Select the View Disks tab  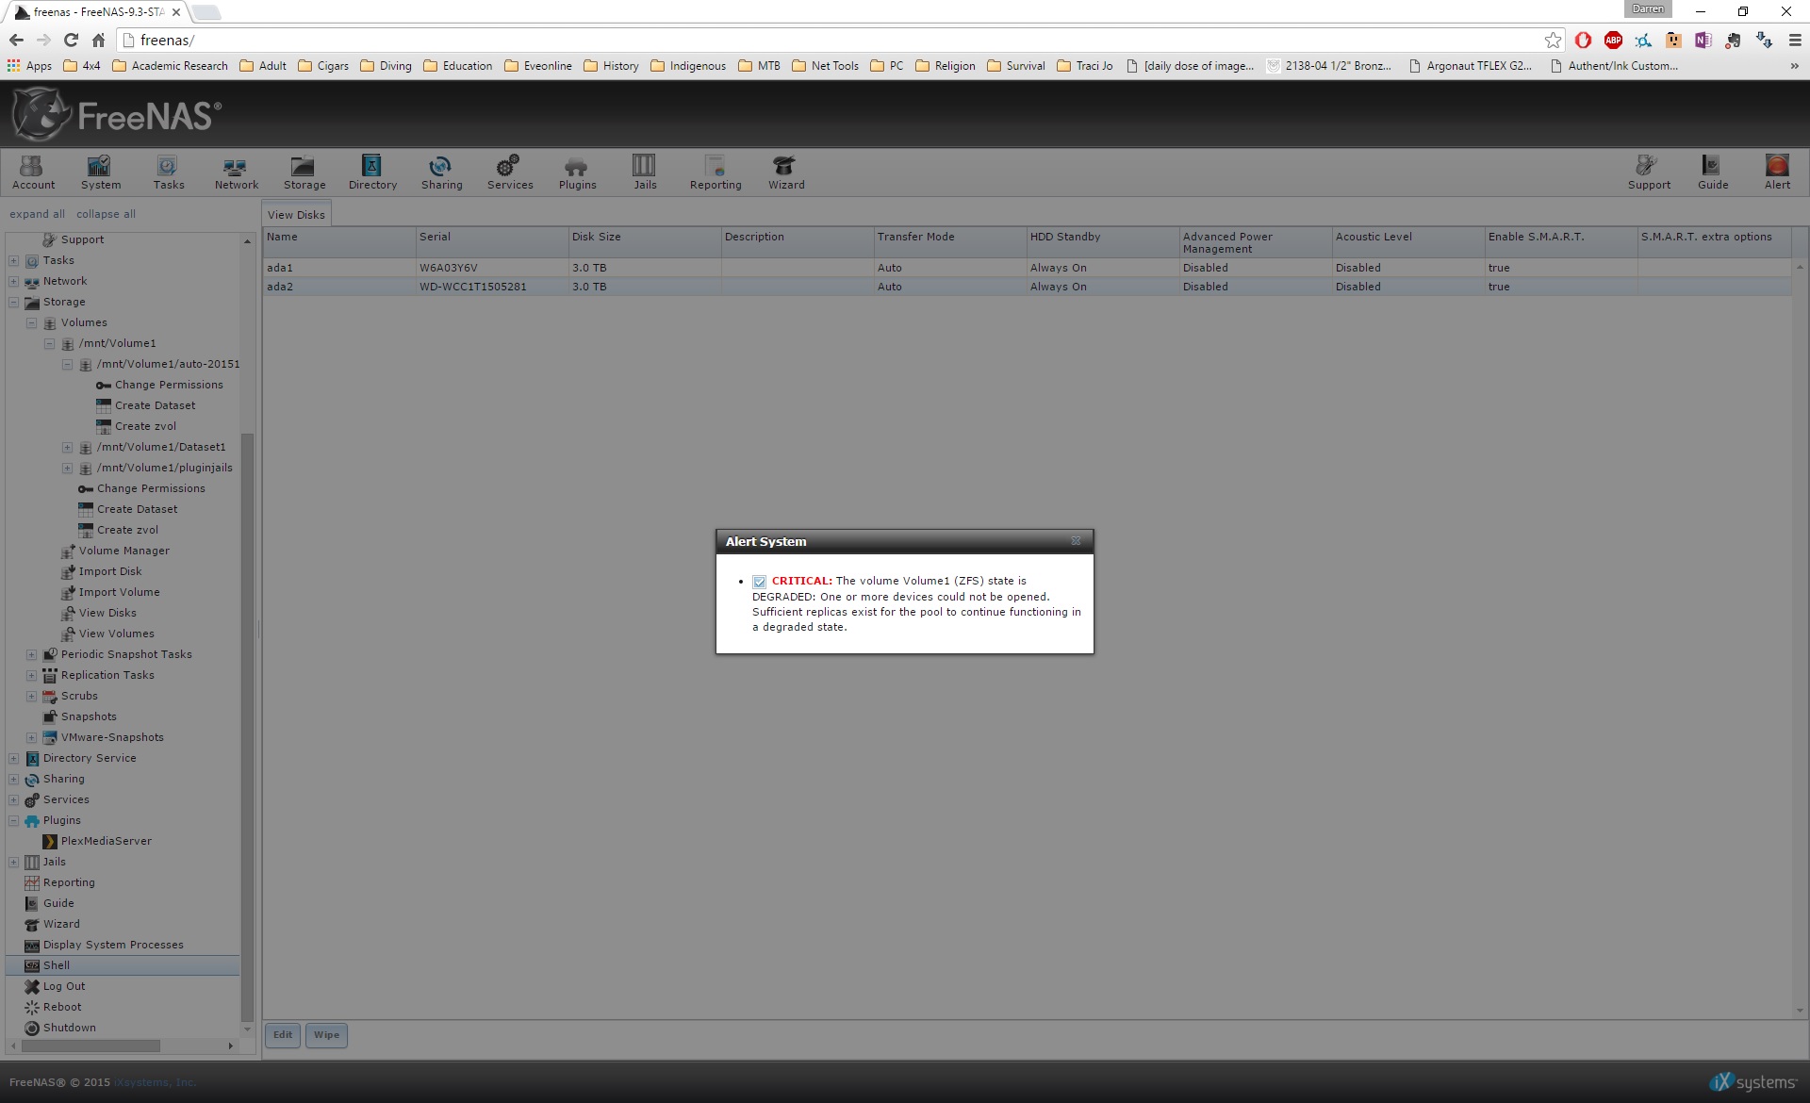click(x=296, y=214)
